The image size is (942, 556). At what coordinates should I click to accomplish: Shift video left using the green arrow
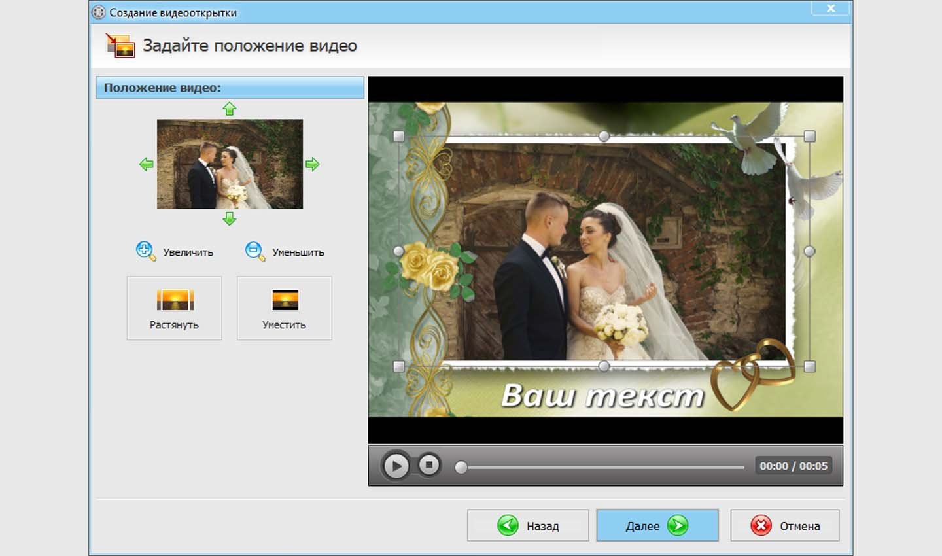tap(147, 164)
